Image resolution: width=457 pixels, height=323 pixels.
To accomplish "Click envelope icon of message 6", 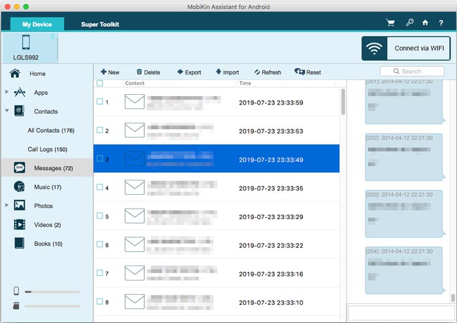I will 134,245.
